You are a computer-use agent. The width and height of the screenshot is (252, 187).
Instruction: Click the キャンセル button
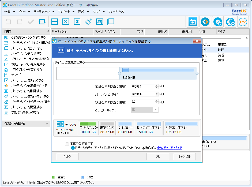coord(184,156)
